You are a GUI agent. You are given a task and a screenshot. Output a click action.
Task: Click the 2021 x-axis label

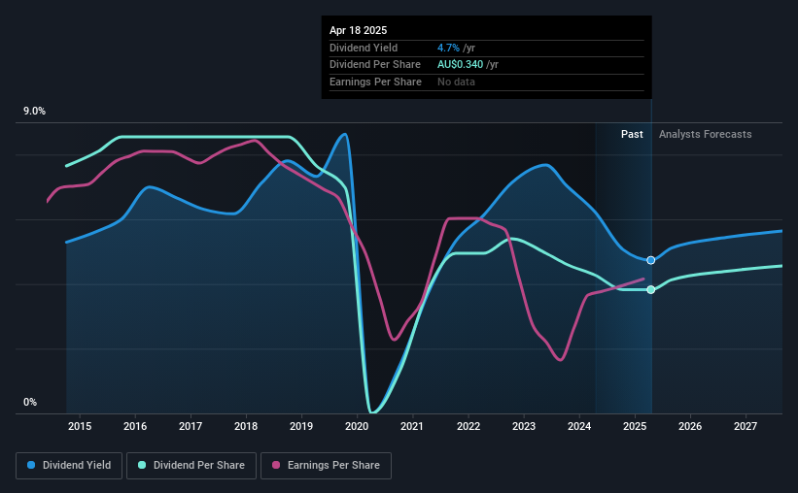click(x=412, y=426)
